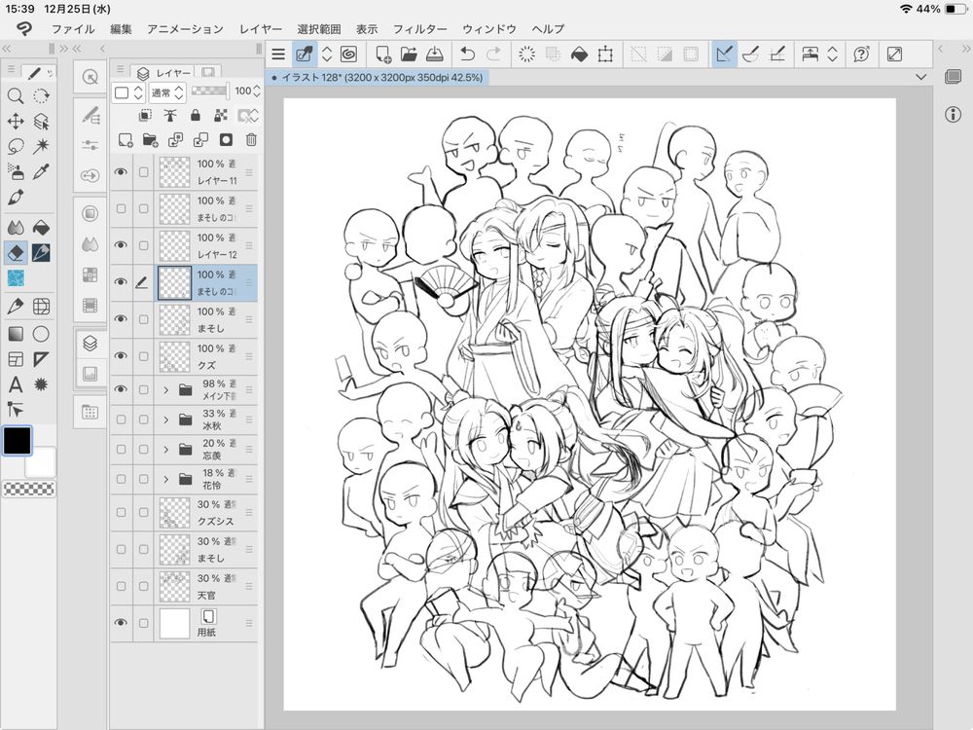Select the Zoom (magnifier) tool
This screenshot has height=730, width=973.
(x=16, y=95)
